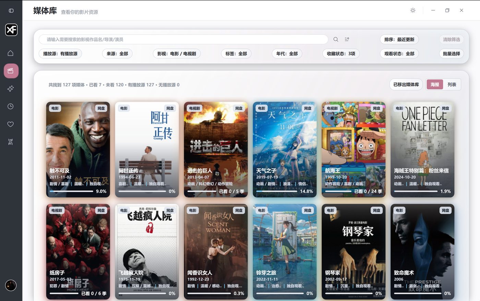Open the watch history clock icon

pos(11,106)
